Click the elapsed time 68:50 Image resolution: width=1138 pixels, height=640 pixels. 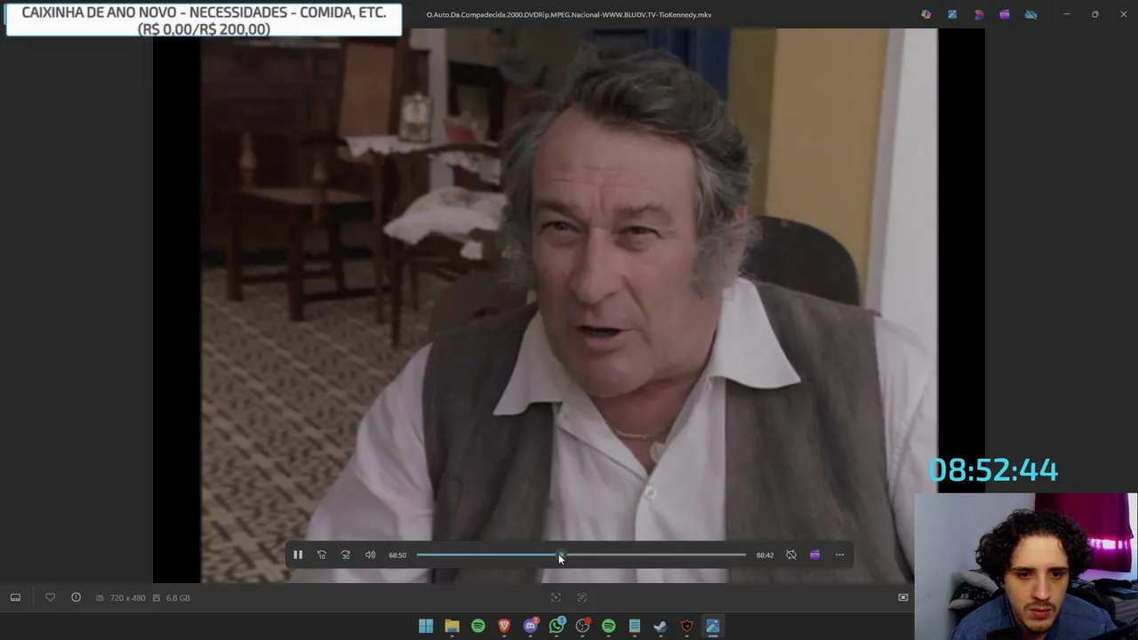[397, 555]
